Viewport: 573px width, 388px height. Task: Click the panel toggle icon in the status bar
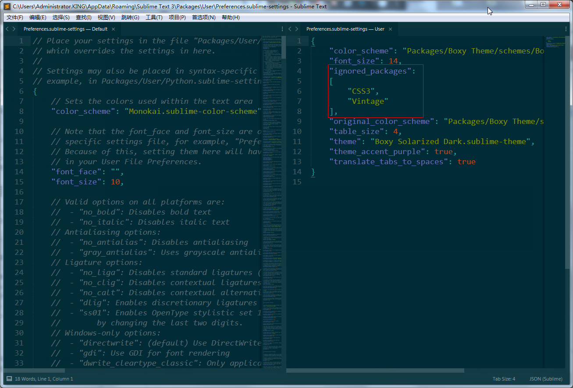click(10, 378)
